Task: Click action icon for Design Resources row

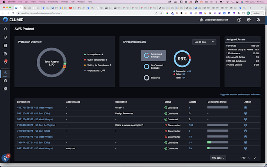Action: 245,114
